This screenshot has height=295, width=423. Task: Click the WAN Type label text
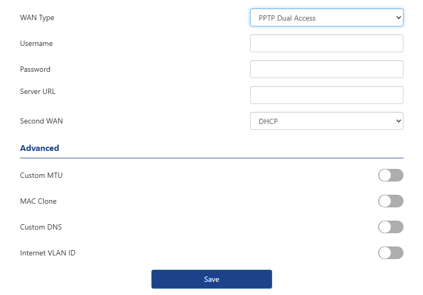pos(37,17)
